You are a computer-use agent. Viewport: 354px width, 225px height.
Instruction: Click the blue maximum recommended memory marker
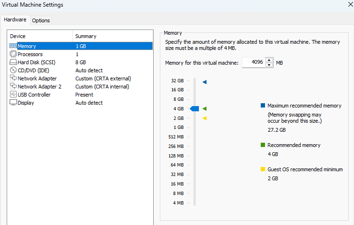(205, 82)
